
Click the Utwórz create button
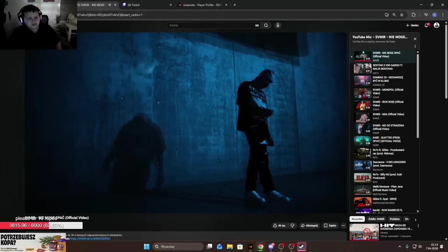[x=412, y=25]
